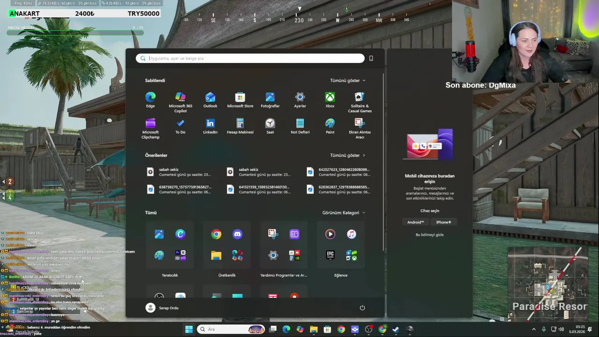Open Epic Games in the Eğlence group
This screenshot has height=337, width=599.
pyautogui.click(x=330, y=255)
